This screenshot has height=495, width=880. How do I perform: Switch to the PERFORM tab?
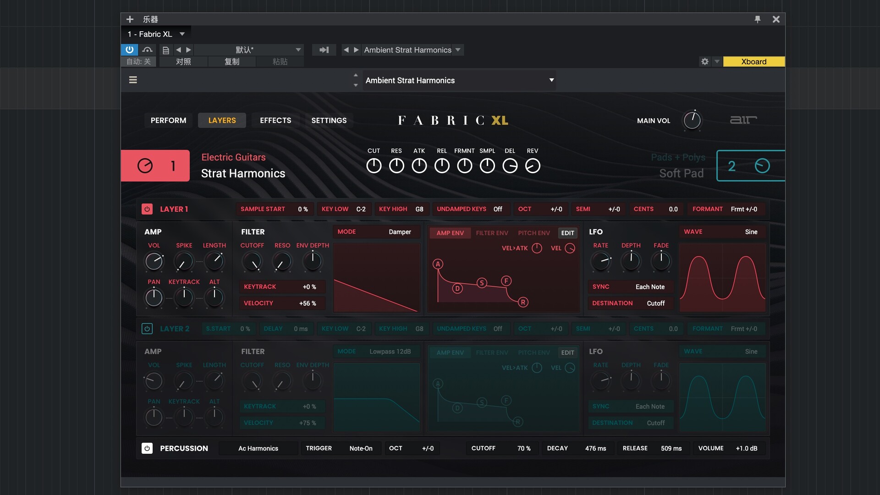click(x=168, y=120)
